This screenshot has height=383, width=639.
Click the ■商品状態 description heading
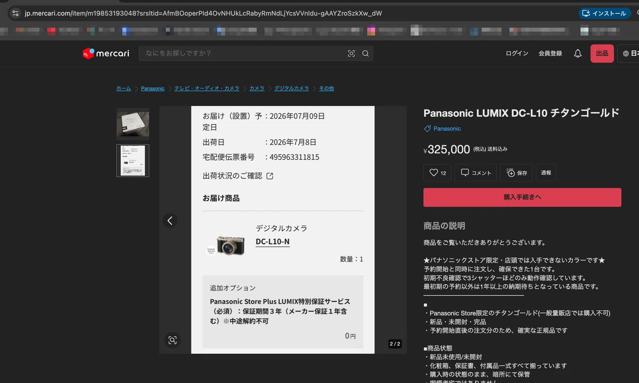click(x=439, y=348)
